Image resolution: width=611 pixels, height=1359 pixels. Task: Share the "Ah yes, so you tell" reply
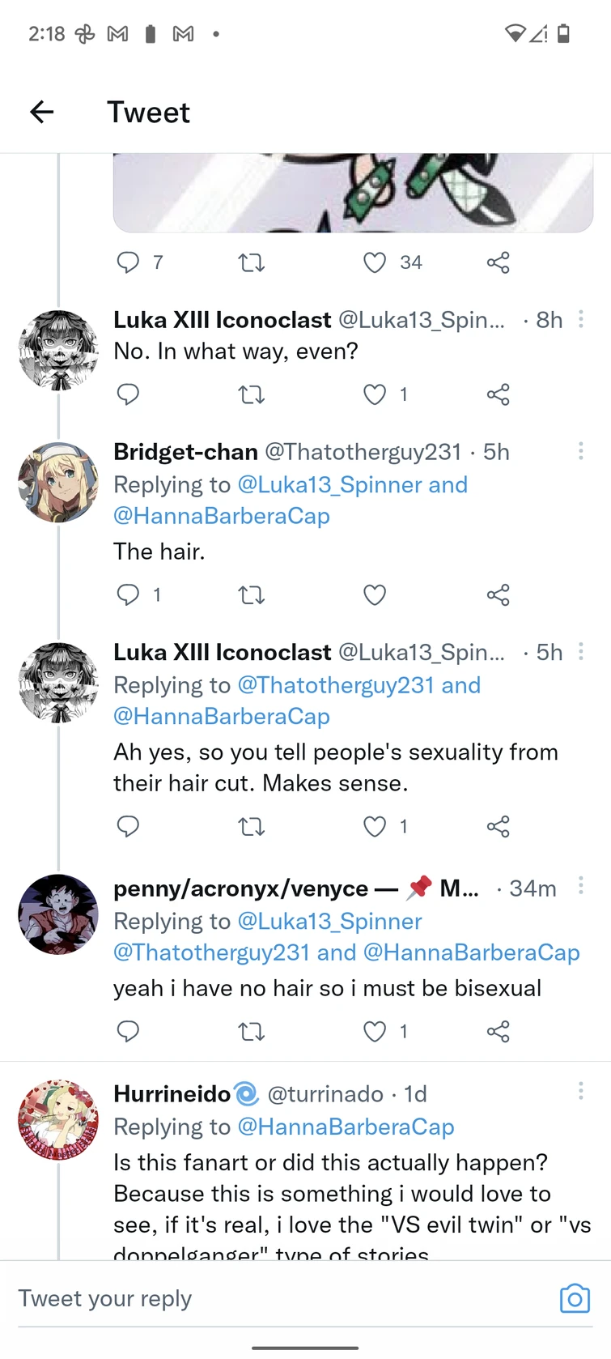click(x=498, y=826)
